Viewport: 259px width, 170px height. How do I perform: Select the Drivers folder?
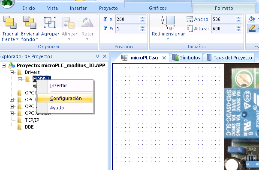(32, 72)
